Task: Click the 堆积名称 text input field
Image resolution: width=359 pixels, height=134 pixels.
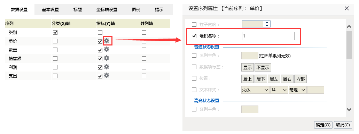Action: (x=268, y=36)
